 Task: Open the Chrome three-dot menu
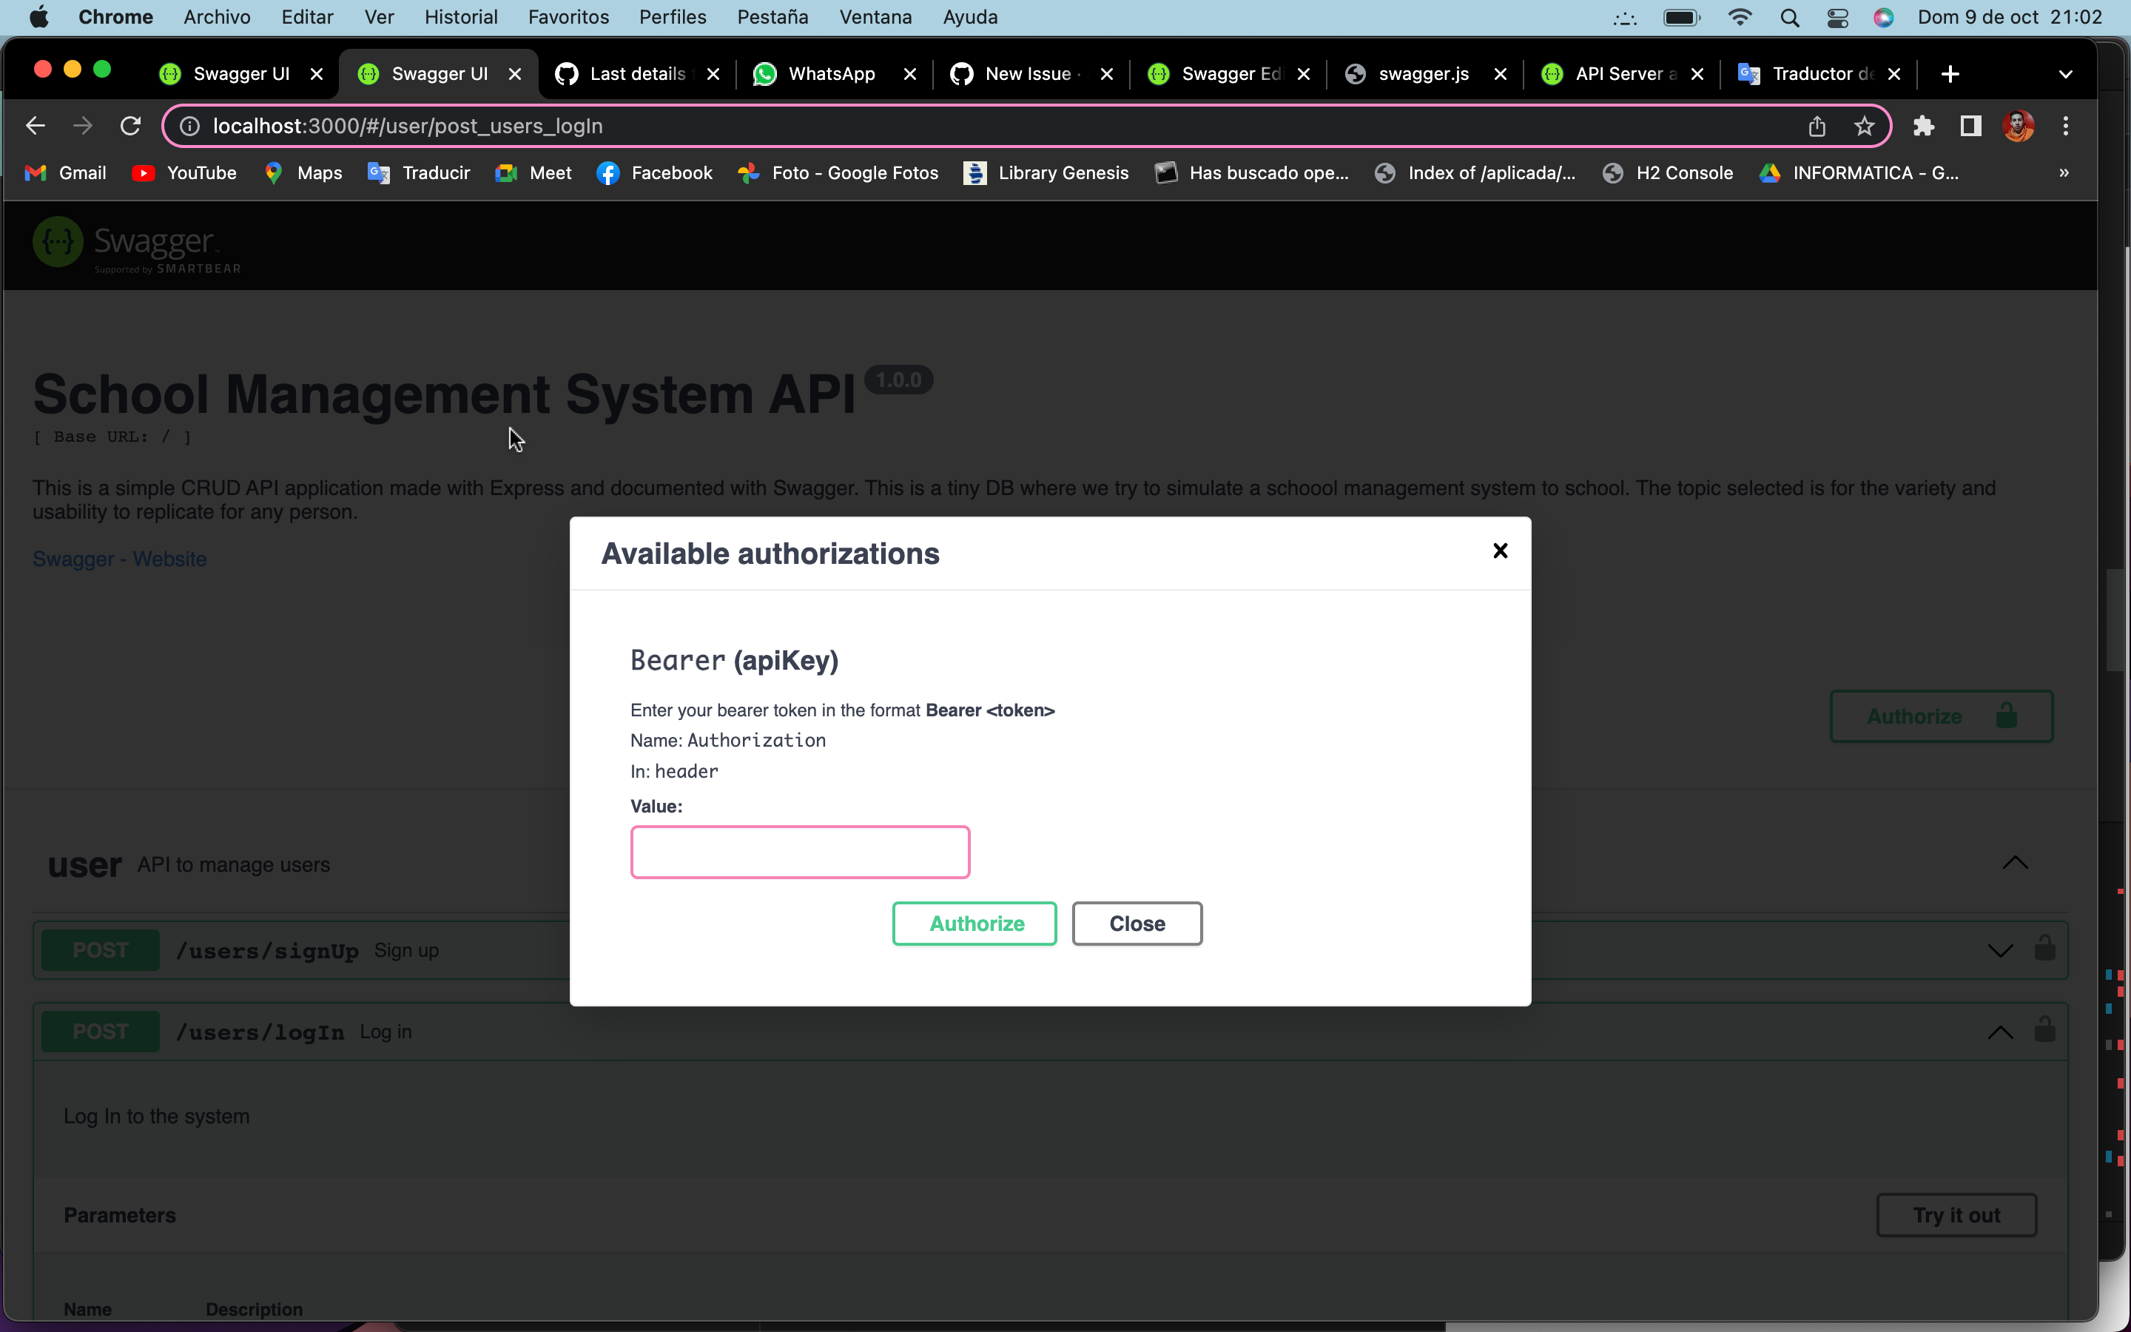click(2065, 126)
